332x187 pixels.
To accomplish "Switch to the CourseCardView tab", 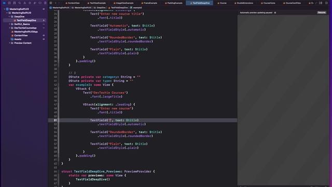I will (292, 3).
